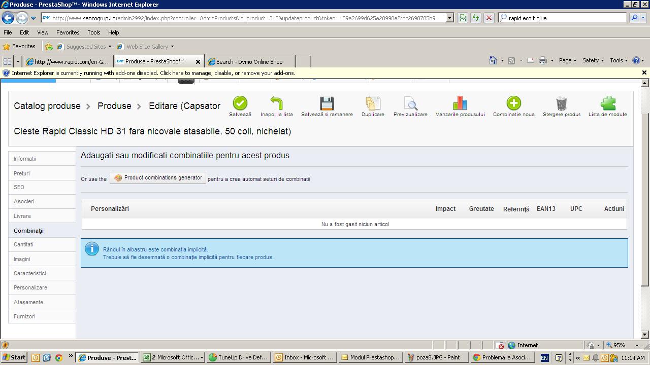Viewport: 650px width, 365px height.
Task: Click Add to Favorites Bar icon
Action: (x=49, y=46)
